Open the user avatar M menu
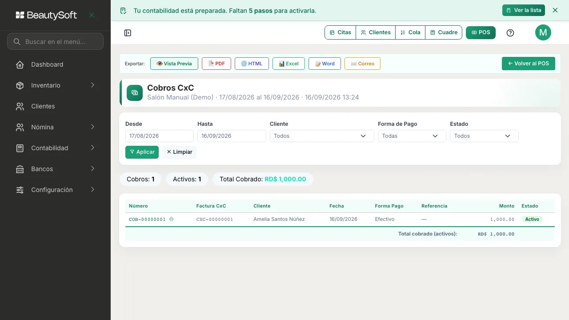This screenshot has height=320, width=569. [x=543, y=32]
